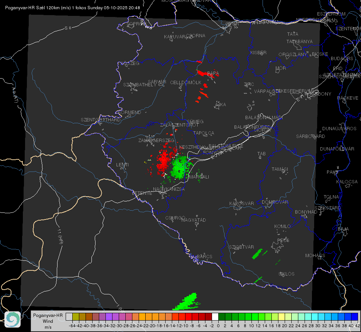
Task: Click the NAGYKANIZSA city label
Action: [169, 189]
